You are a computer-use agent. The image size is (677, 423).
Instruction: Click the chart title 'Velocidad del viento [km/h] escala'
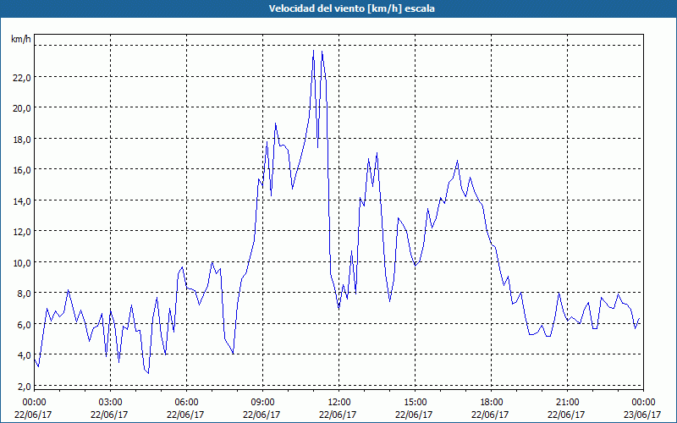[x=351, y=8]
